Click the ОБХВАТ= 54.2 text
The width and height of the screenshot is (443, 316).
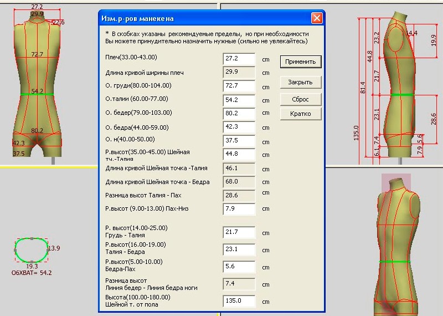[32, 273]
